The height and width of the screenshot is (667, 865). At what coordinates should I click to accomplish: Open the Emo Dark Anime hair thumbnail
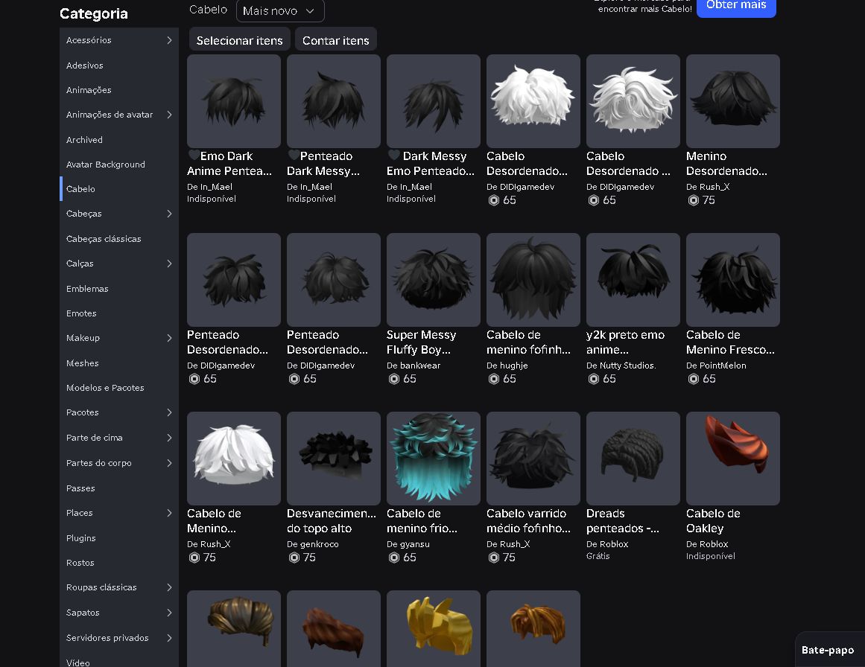pos(234,101)
